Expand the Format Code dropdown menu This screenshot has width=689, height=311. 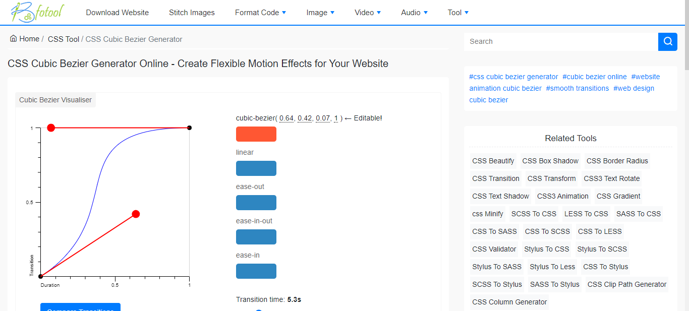click(260, 13)
